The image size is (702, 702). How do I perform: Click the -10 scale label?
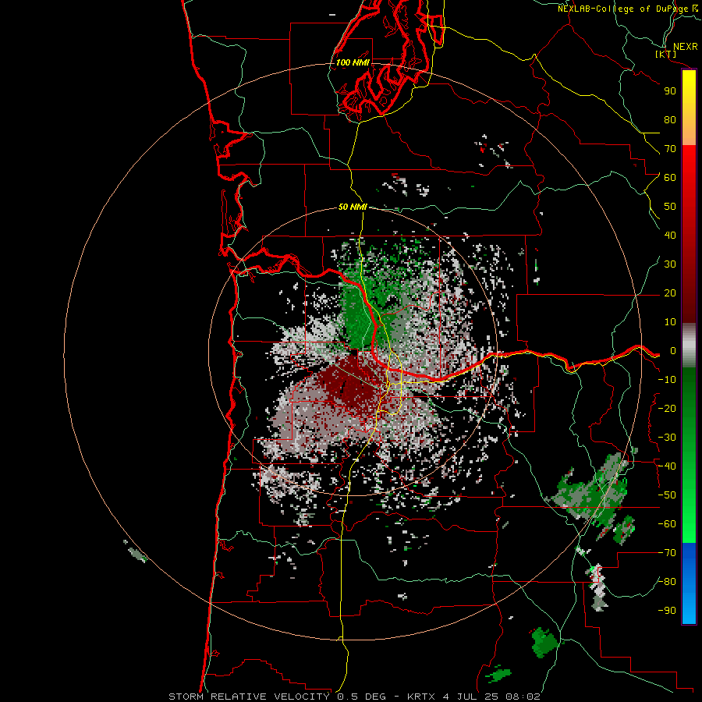[x=667, y=380]
